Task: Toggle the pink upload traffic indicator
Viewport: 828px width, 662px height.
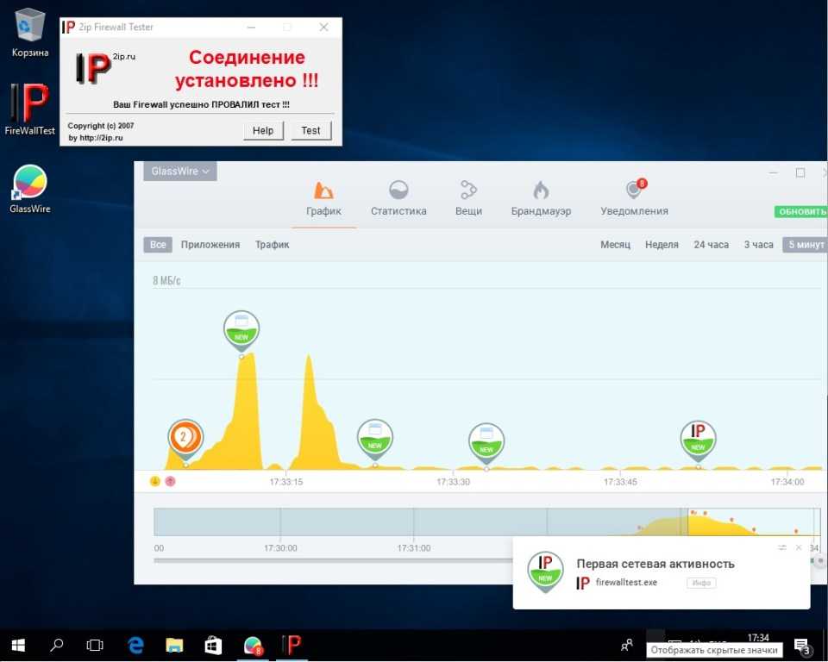Action: [170, 481]
